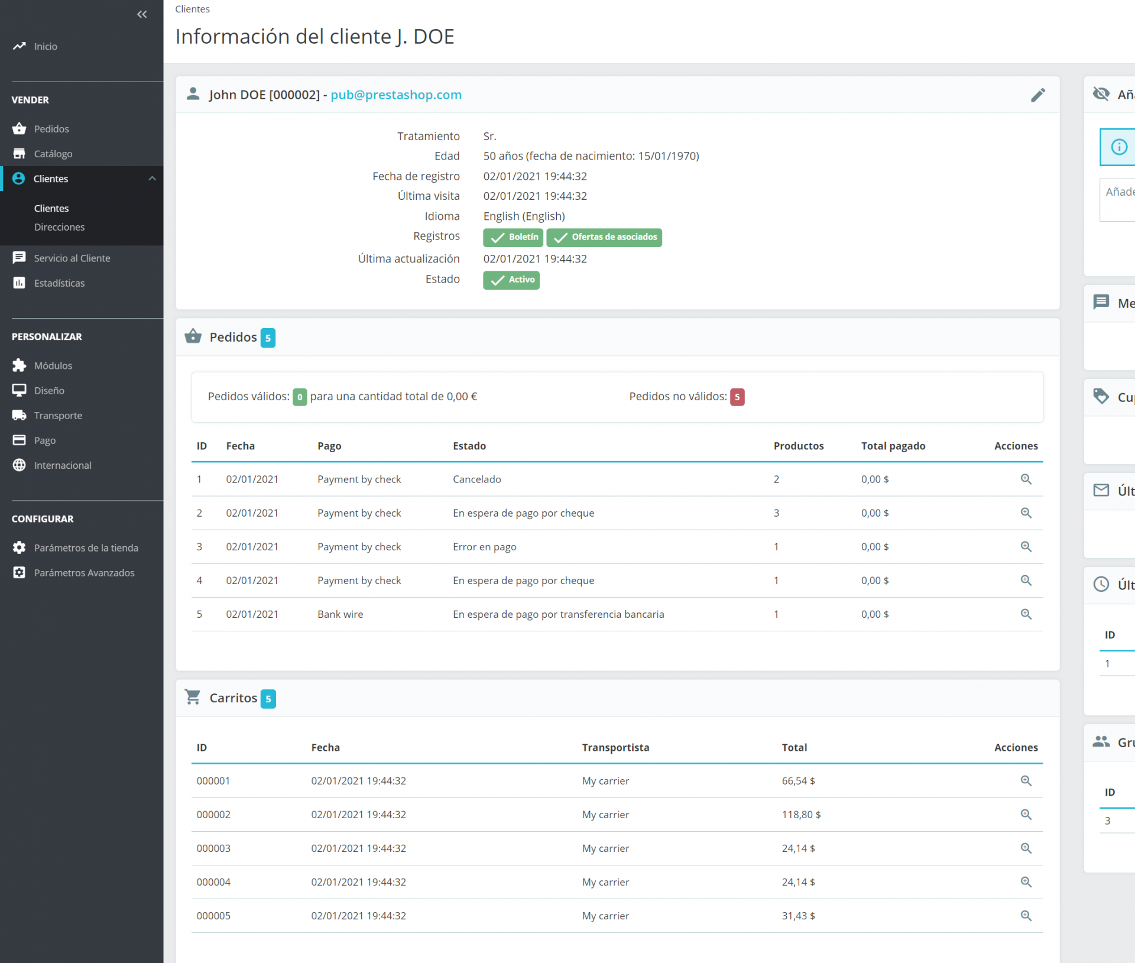Click the crossed-eye private note icon
The height and width of the screenshot is (963, 1135).
[x=1101, y=94]
